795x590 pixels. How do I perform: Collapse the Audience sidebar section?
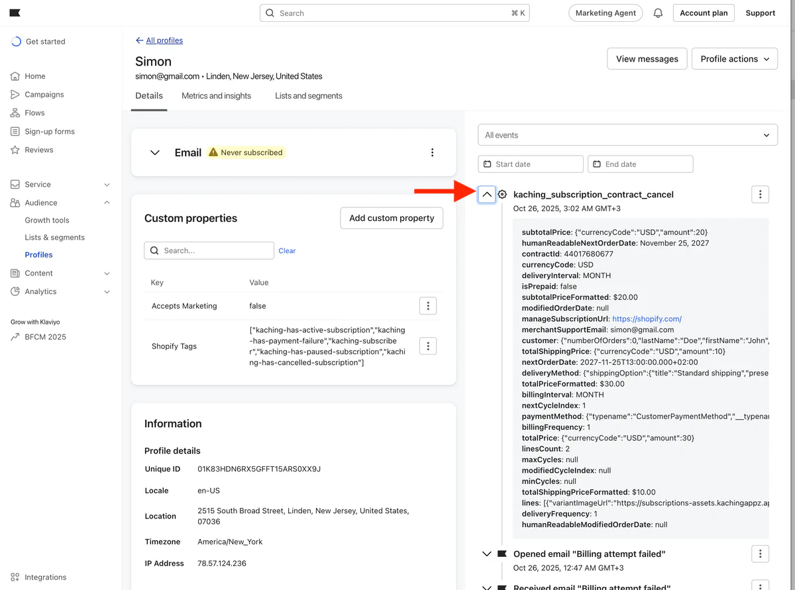click(107, 203)
